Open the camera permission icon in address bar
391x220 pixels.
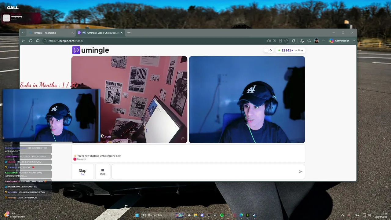coord(269,41)
